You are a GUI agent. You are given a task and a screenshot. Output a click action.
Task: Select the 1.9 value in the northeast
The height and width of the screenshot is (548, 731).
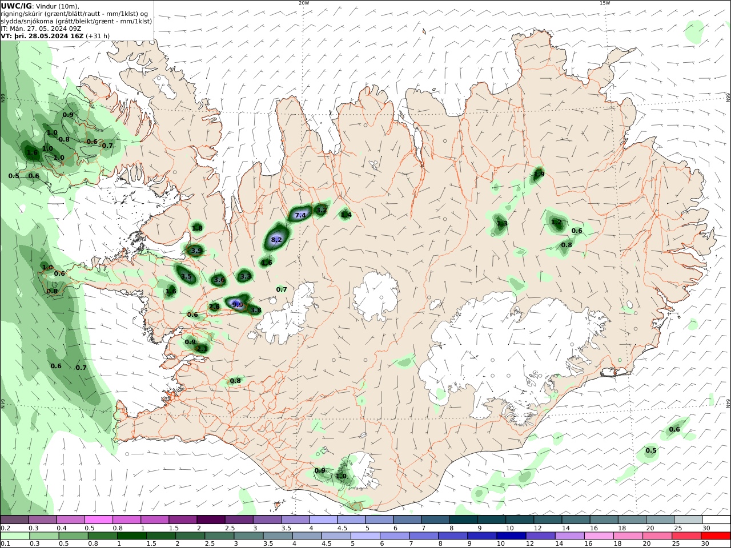click(x=539, y=174)
